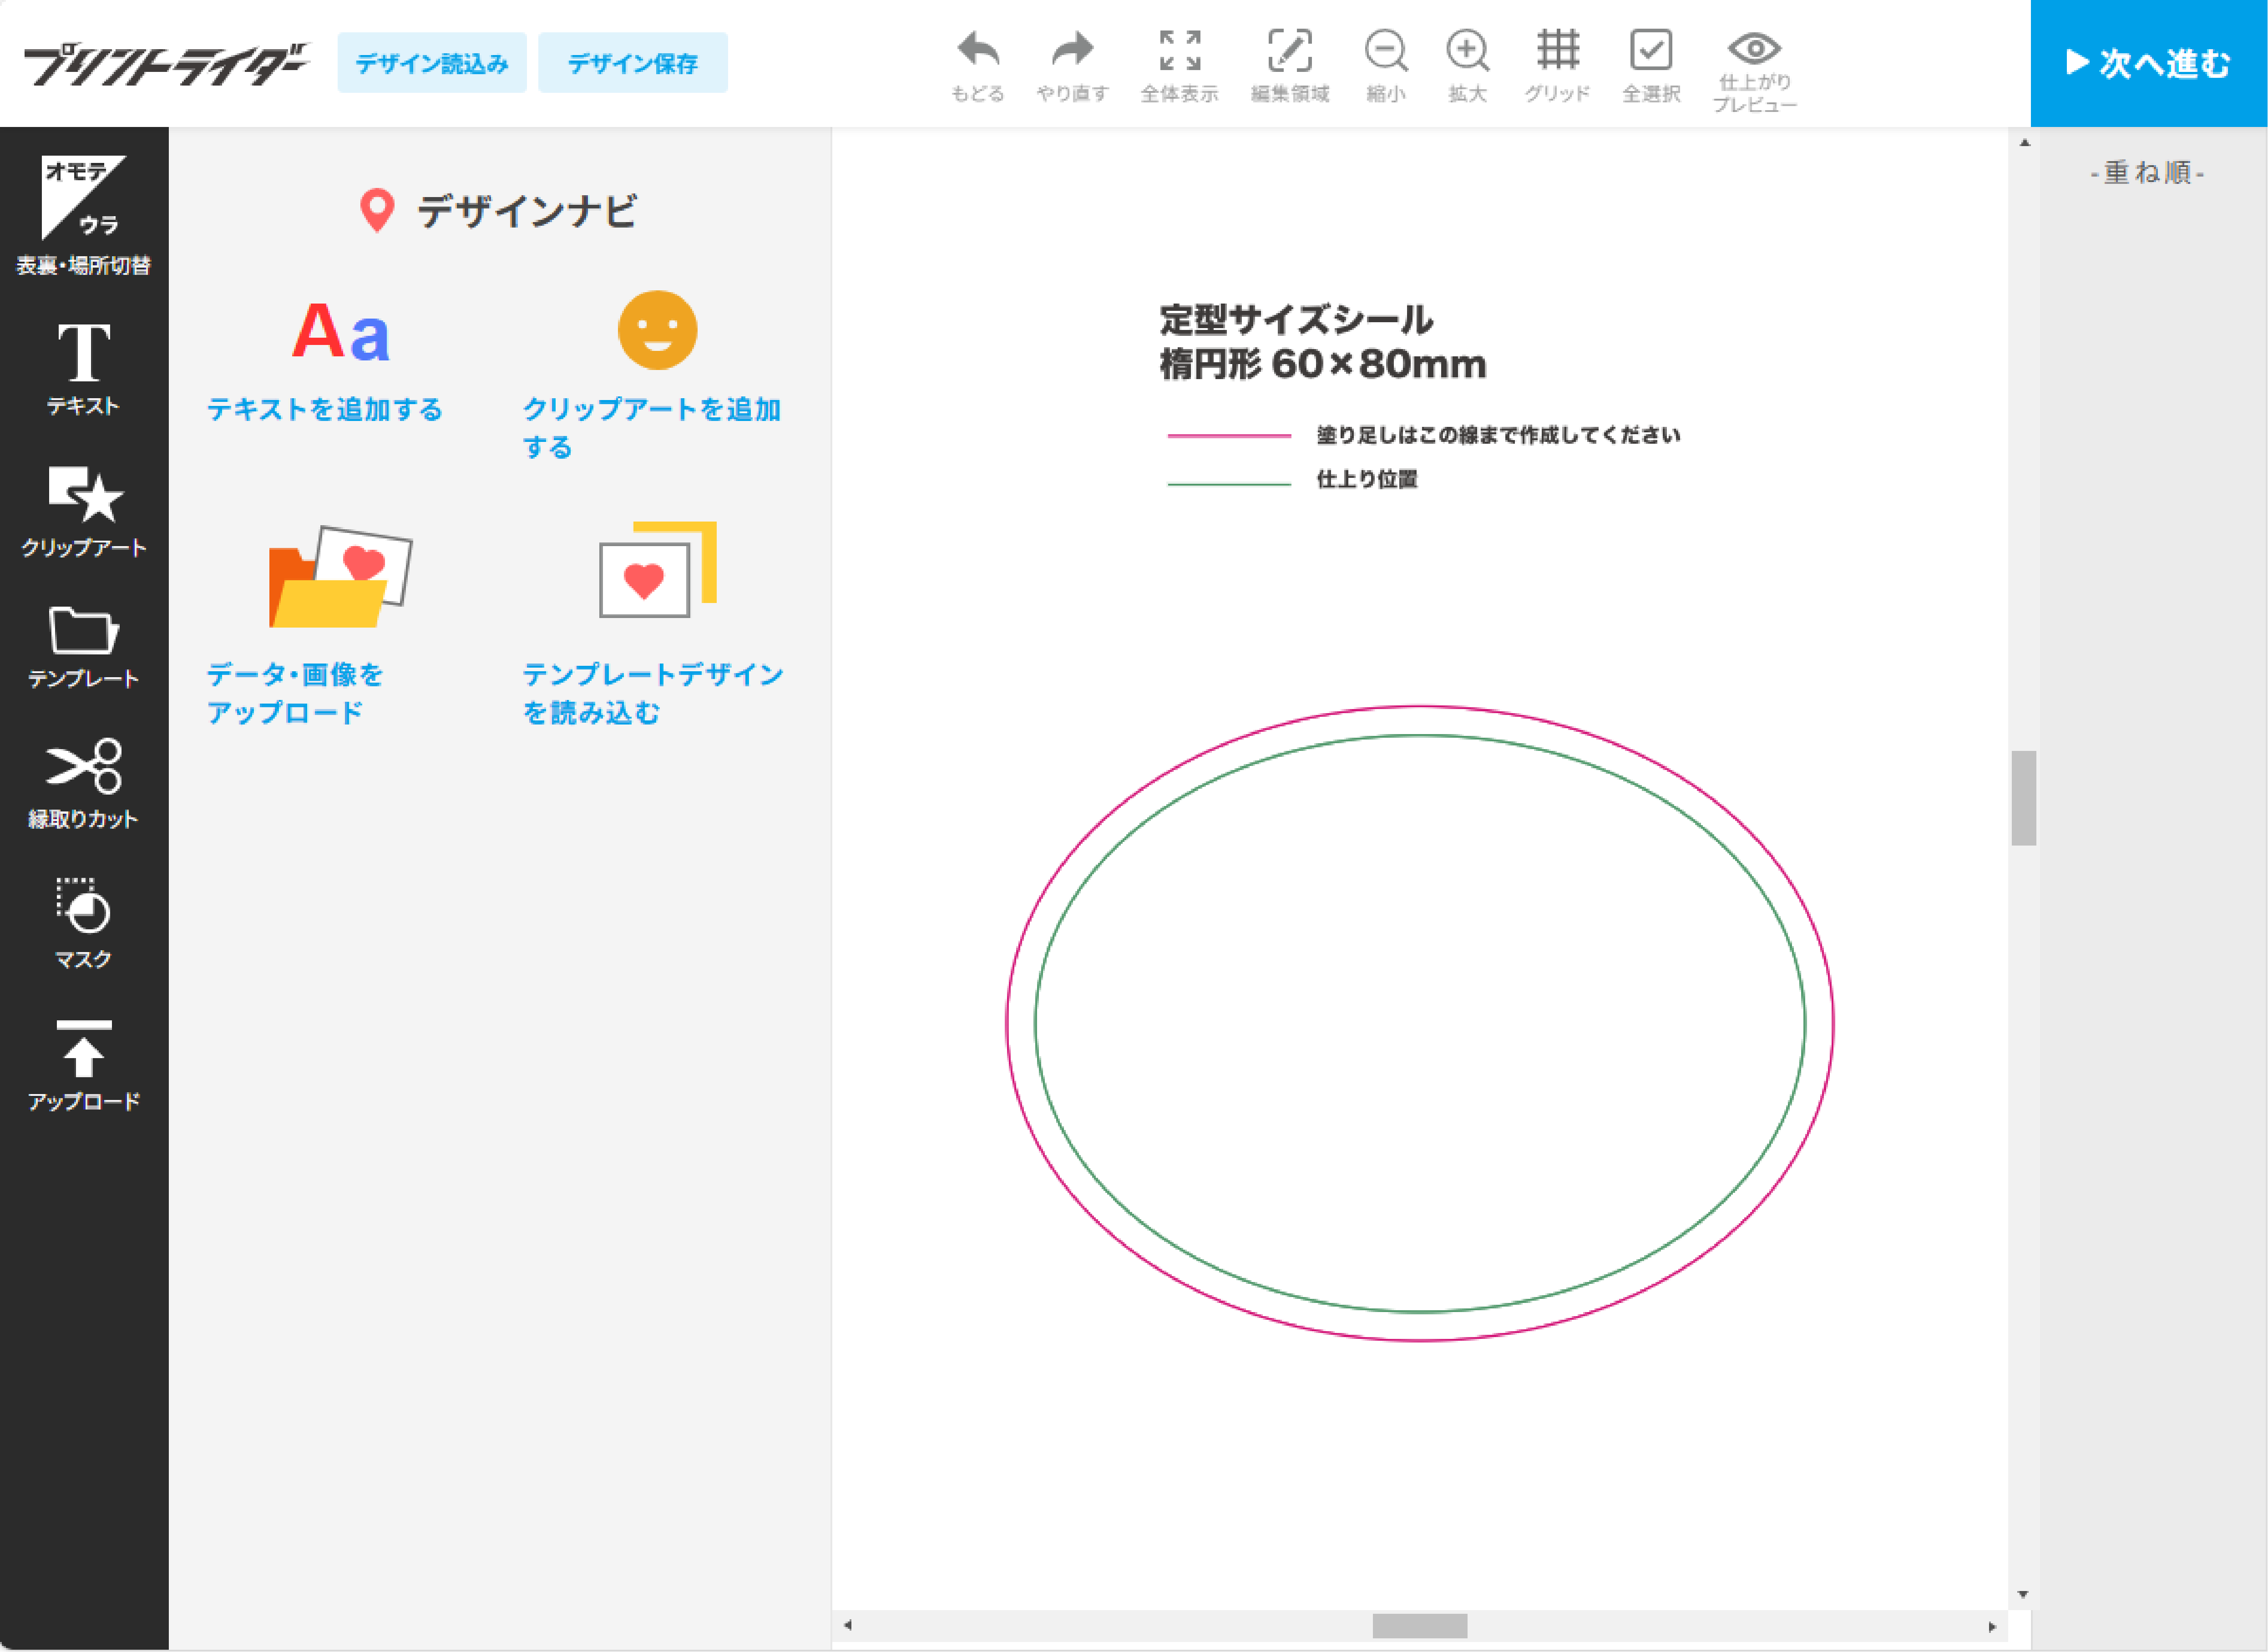Toggle the grid (グリッド) display

pyautogui.click(x=1557, y=50)
